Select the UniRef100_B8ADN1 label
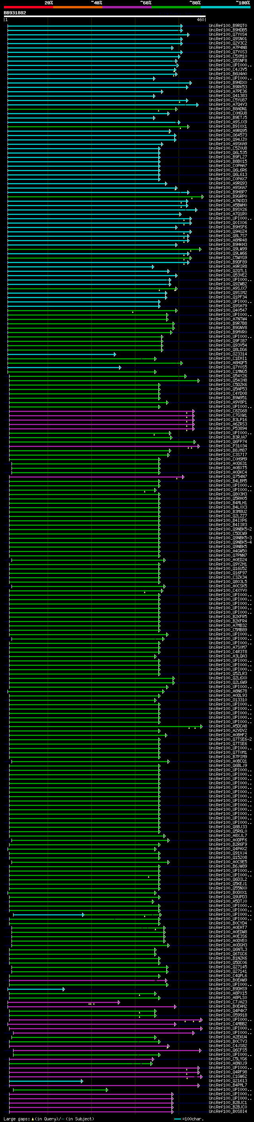Image resolution: width=254 pixels, height=1122 pixels. (228, 109)
